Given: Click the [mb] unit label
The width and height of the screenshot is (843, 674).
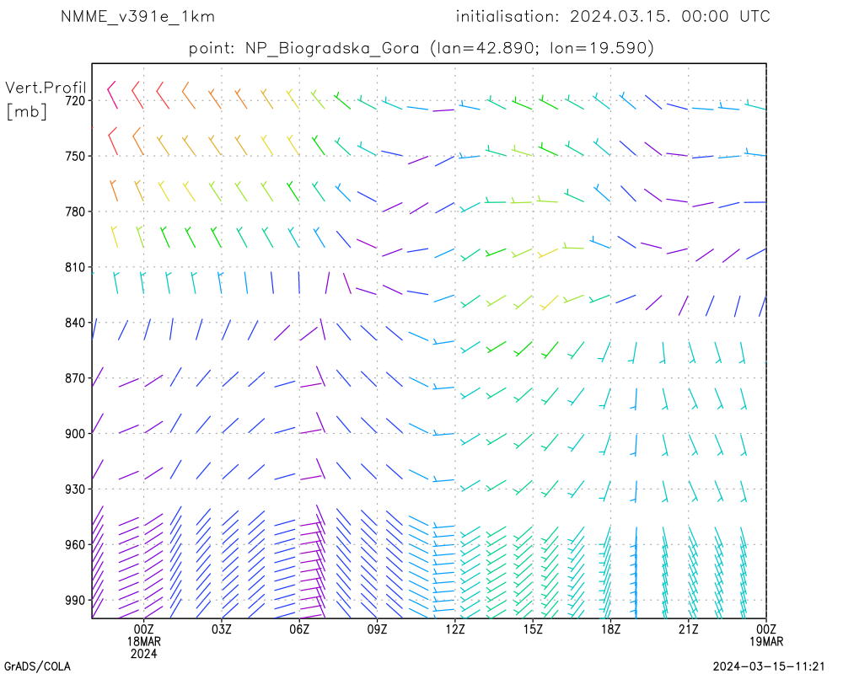Looking at the screenshot, I should [x=27, y=111].
